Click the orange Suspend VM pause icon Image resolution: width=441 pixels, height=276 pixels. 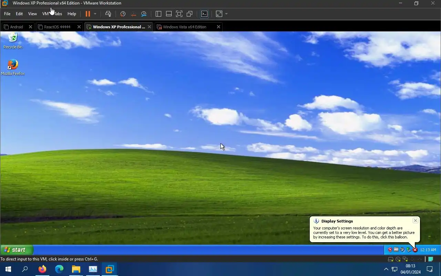coord(88,14)
